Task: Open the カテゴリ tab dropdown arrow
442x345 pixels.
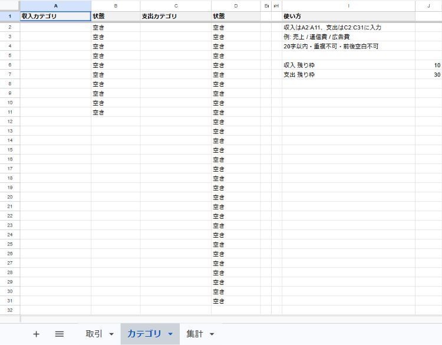Action: (170, 334)
